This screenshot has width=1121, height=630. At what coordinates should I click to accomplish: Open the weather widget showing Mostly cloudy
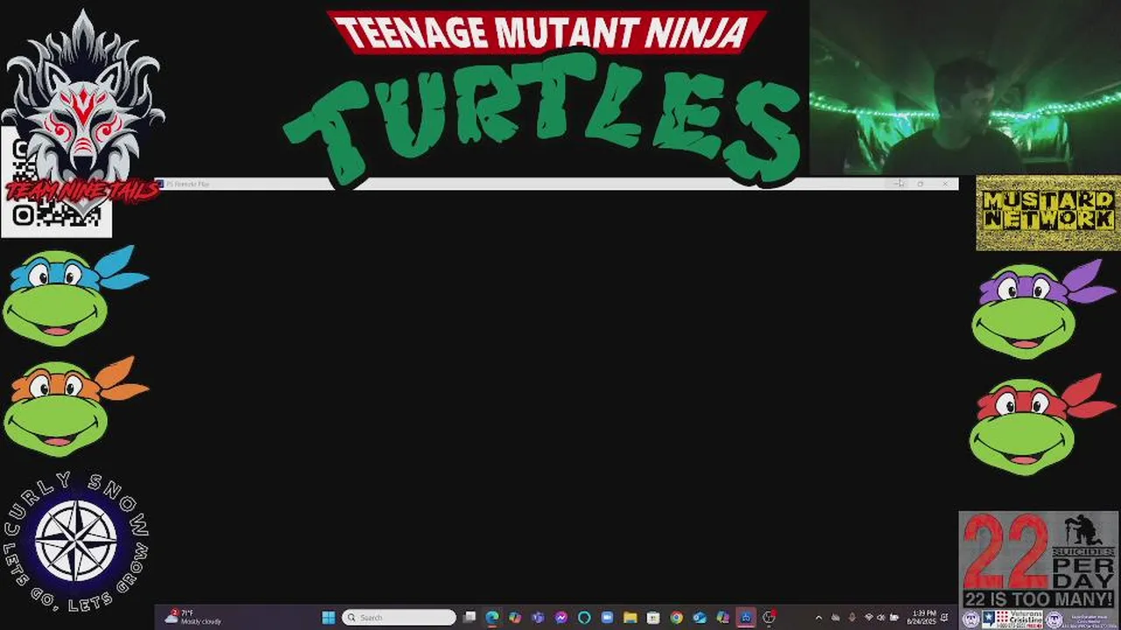(193, 617)
